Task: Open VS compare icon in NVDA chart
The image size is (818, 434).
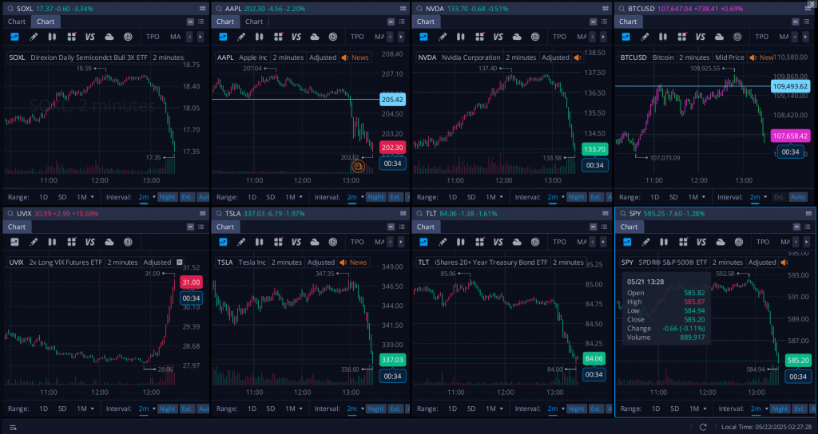Action: point(497,37)
